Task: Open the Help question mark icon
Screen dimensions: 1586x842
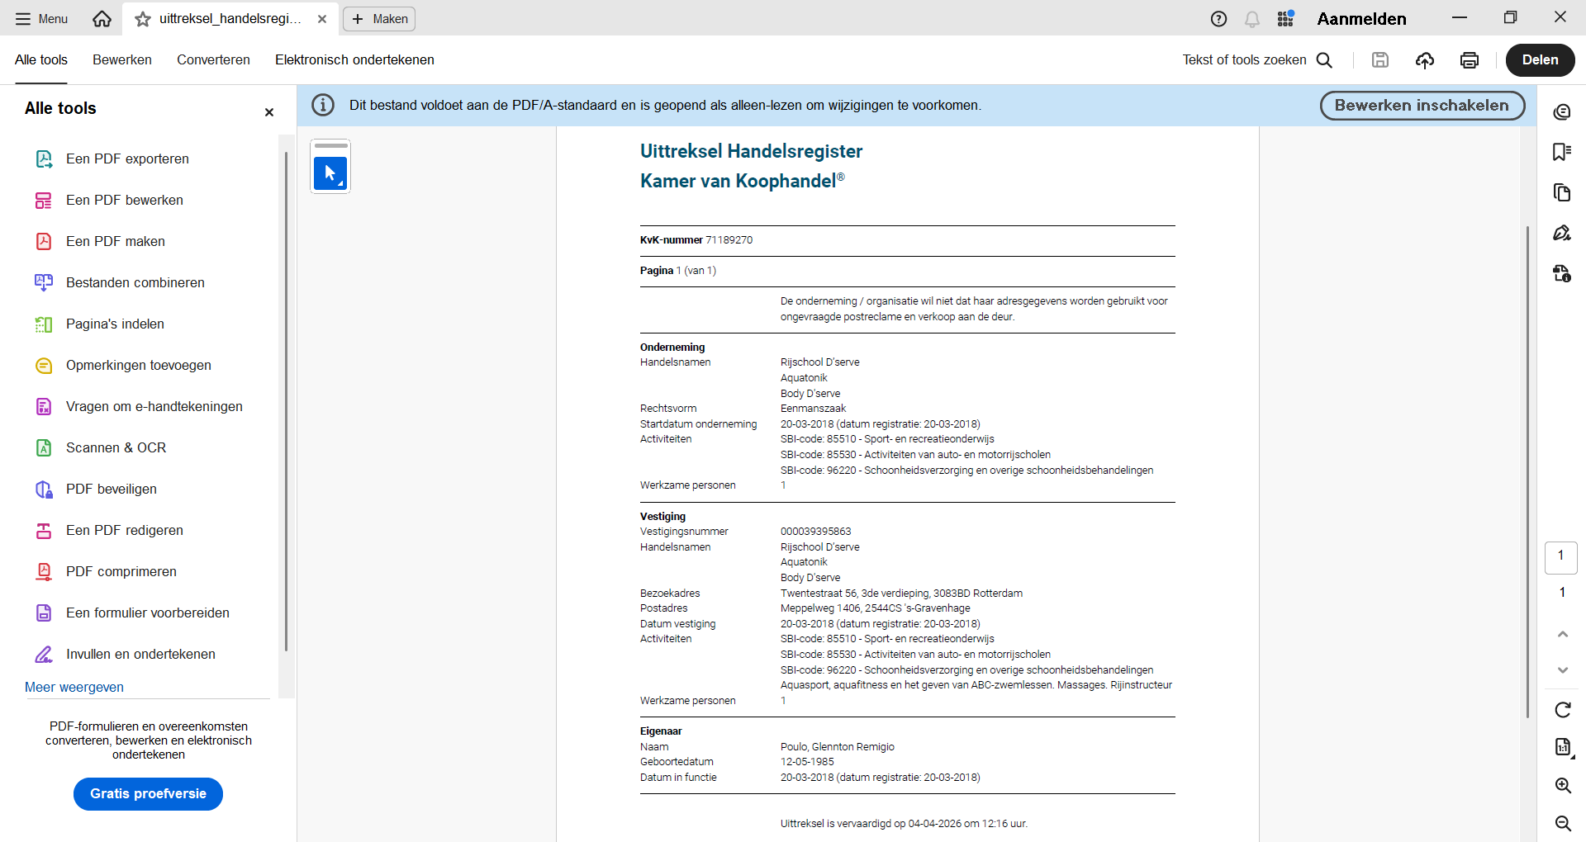Action: pyautogui.click(x=1218, y=19)
